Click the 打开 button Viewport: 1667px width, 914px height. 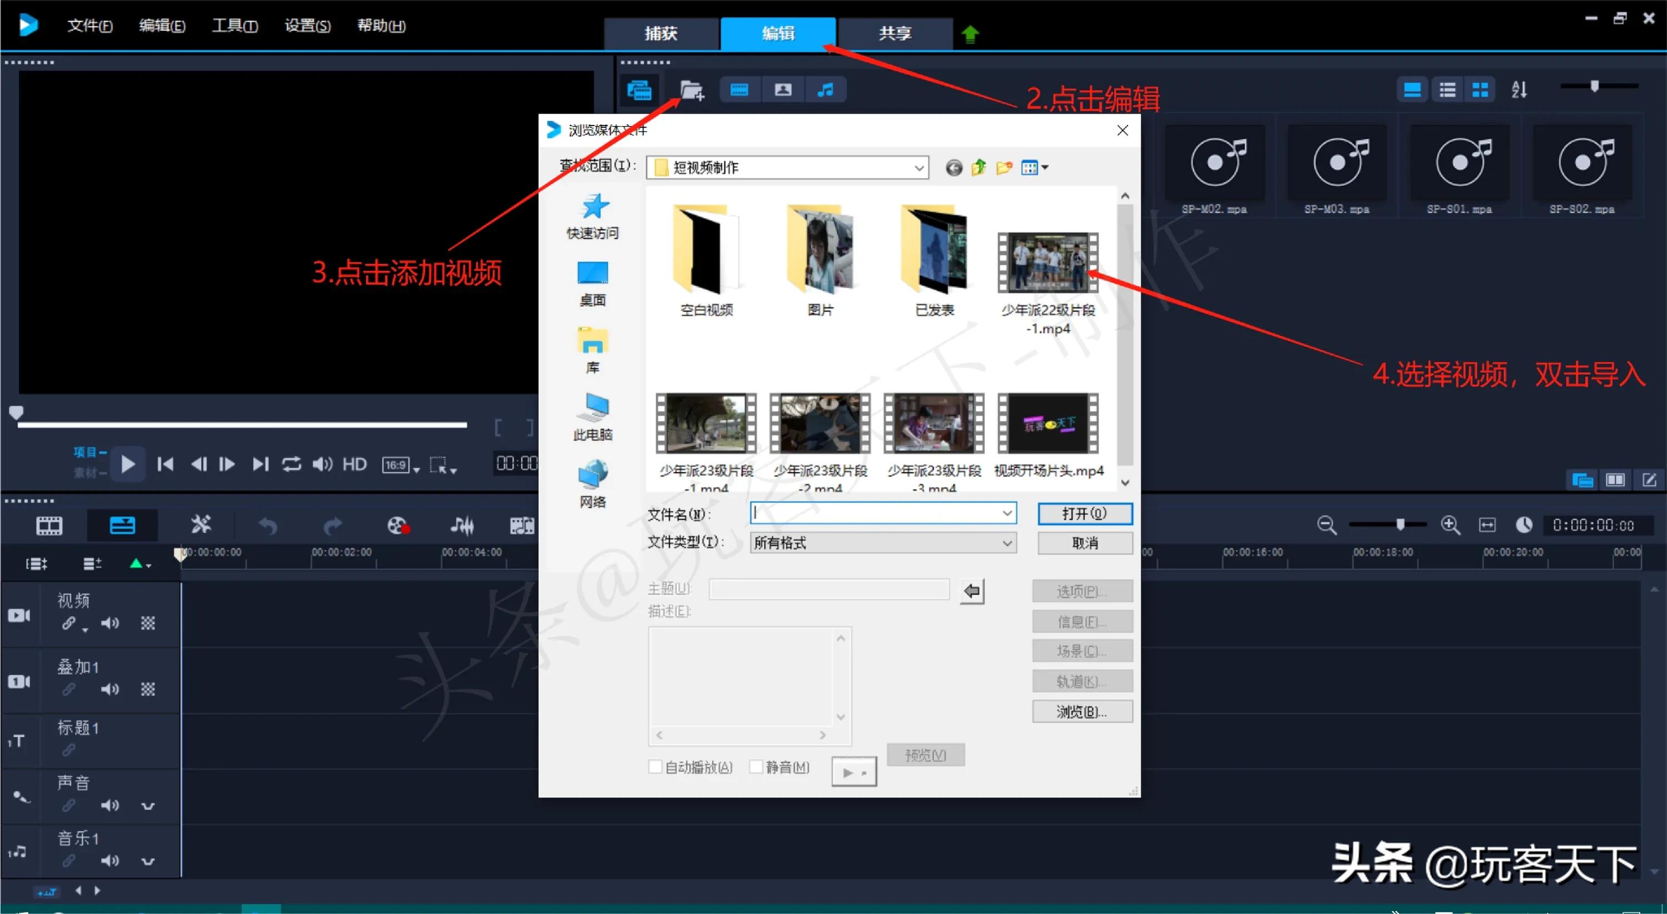(x=1085, y=513)
